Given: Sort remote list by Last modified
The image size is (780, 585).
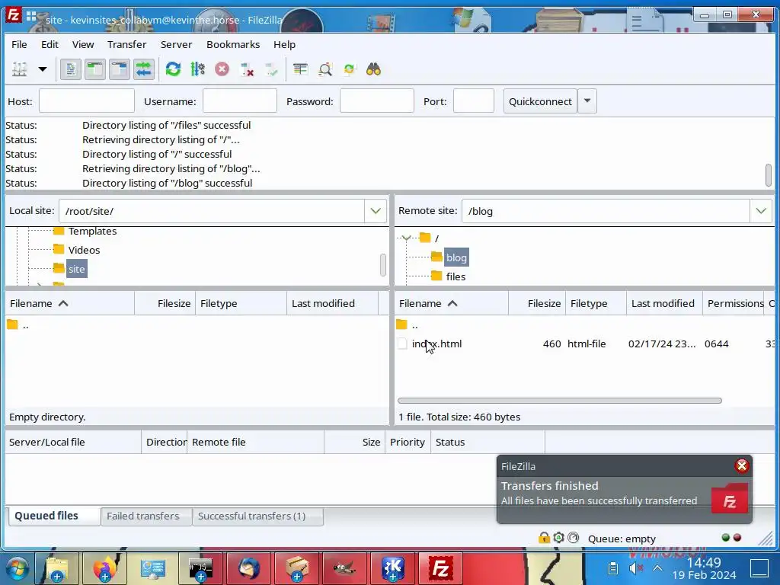Looking at the screenshot, I should [x=664, y=303].
